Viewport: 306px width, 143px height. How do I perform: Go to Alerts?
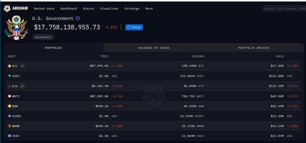click(x=88, y=8)
